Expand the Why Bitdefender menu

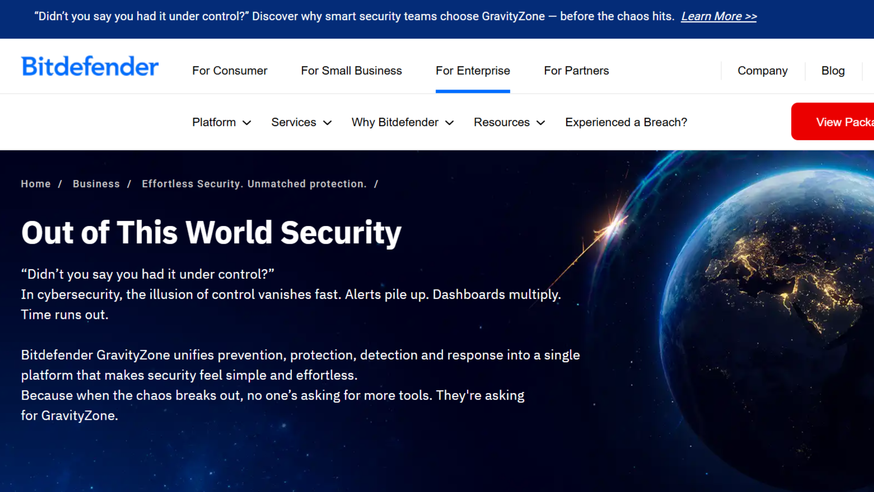click(403, 122)
